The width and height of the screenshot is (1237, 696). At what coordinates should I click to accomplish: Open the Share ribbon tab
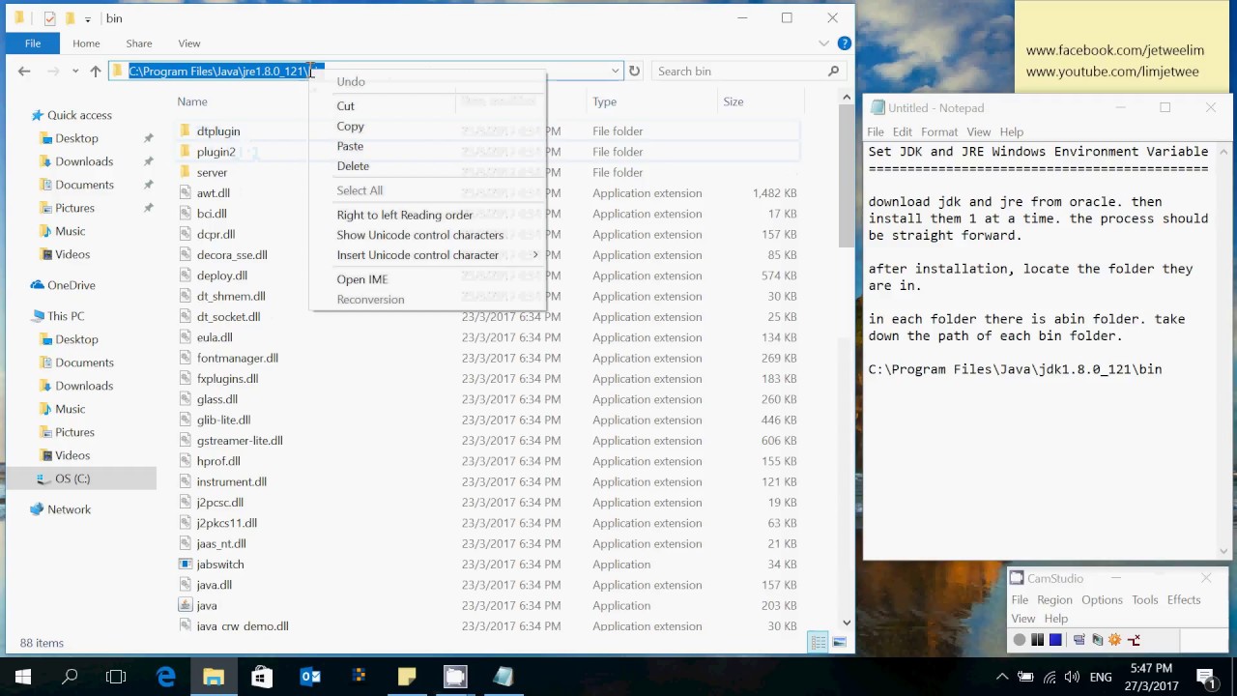(x=138, y=43)
